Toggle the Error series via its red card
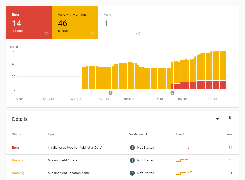This screenshot has height=180, width=245. 29,23
